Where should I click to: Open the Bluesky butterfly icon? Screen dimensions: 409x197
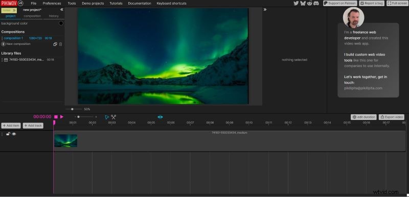click(303, 3)
